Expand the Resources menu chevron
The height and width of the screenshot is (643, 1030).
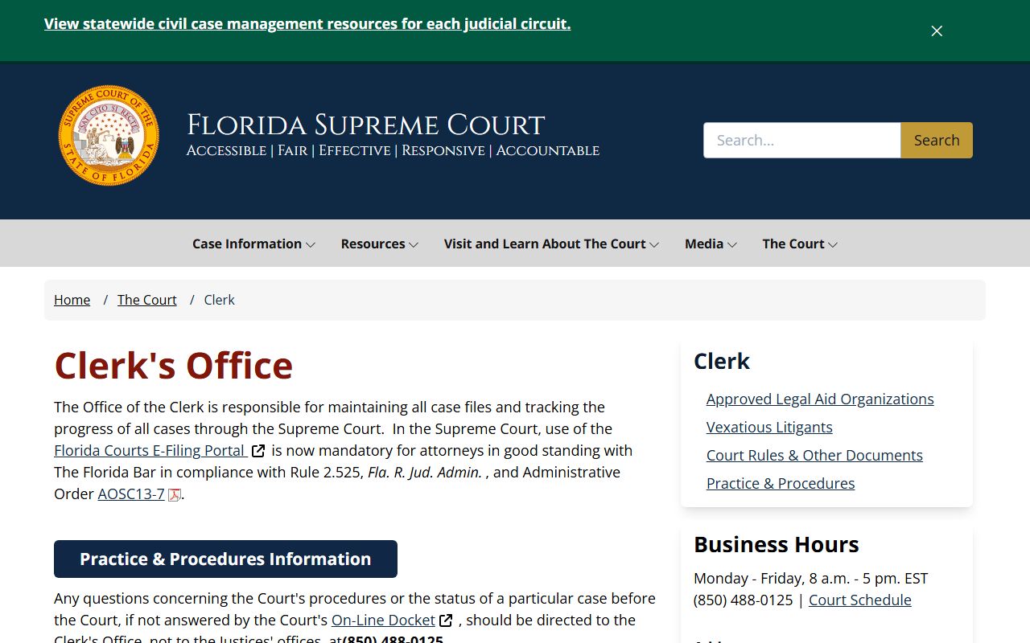(x=414, y=244)
